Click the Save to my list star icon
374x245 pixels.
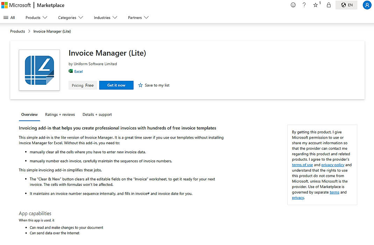coord(141,85)
